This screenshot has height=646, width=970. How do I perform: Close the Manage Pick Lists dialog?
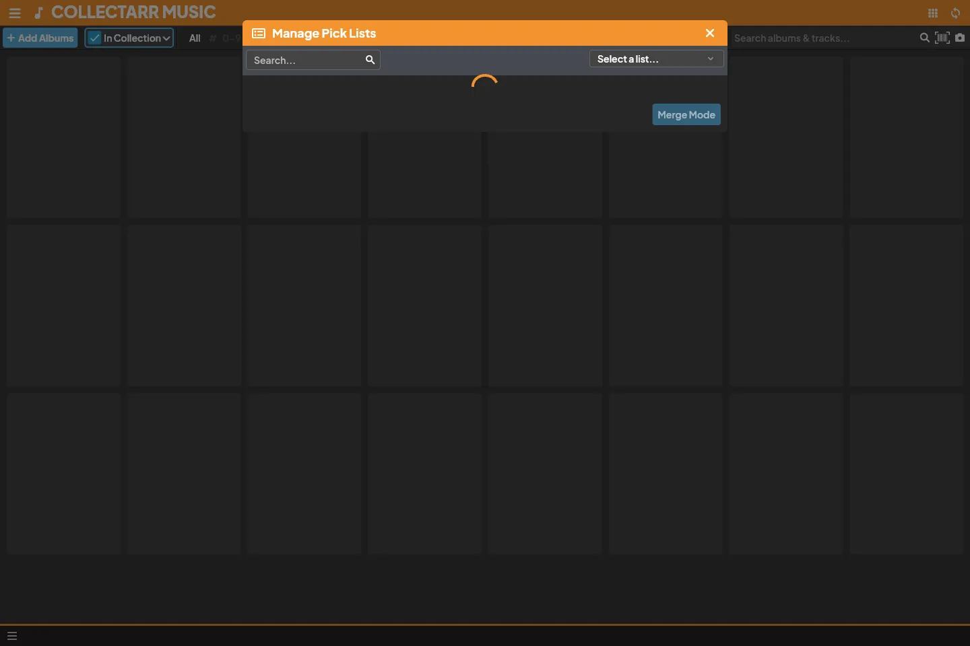pyautogui.click(x=710, y=33)
